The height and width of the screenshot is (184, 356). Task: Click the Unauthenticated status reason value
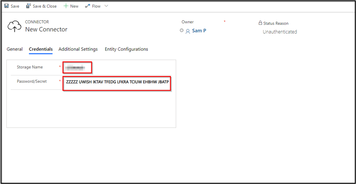(x=280, y=32)
